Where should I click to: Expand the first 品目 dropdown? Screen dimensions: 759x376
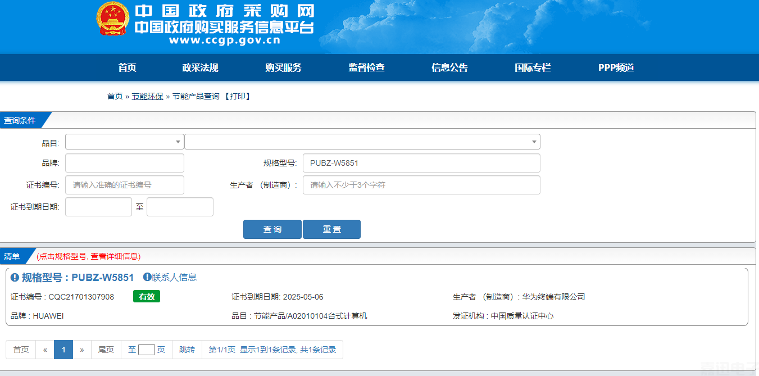(124, 142)
